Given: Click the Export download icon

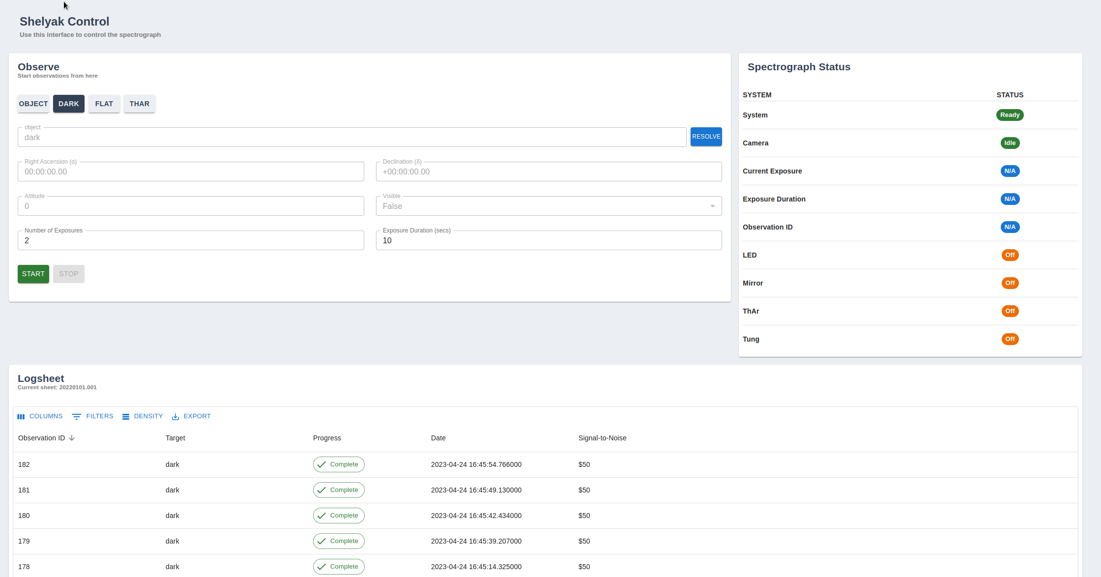Looking at the screenshot, I should click(175, 416).
